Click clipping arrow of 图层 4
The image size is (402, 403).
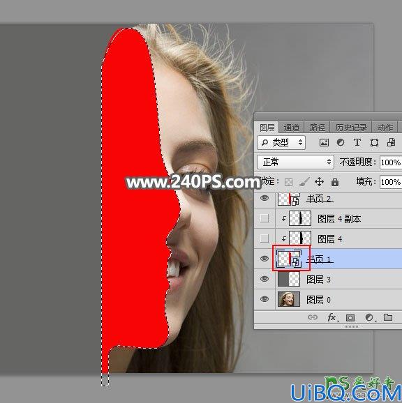click(x=283, y=238)
